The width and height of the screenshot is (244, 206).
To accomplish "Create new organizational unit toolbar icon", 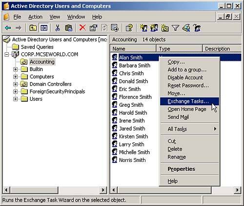I will point(165,28).
